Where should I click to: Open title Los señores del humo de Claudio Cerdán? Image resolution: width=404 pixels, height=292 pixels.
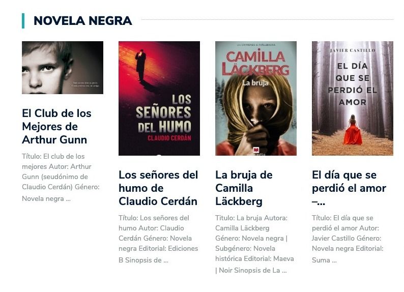(x=158, y=188)
